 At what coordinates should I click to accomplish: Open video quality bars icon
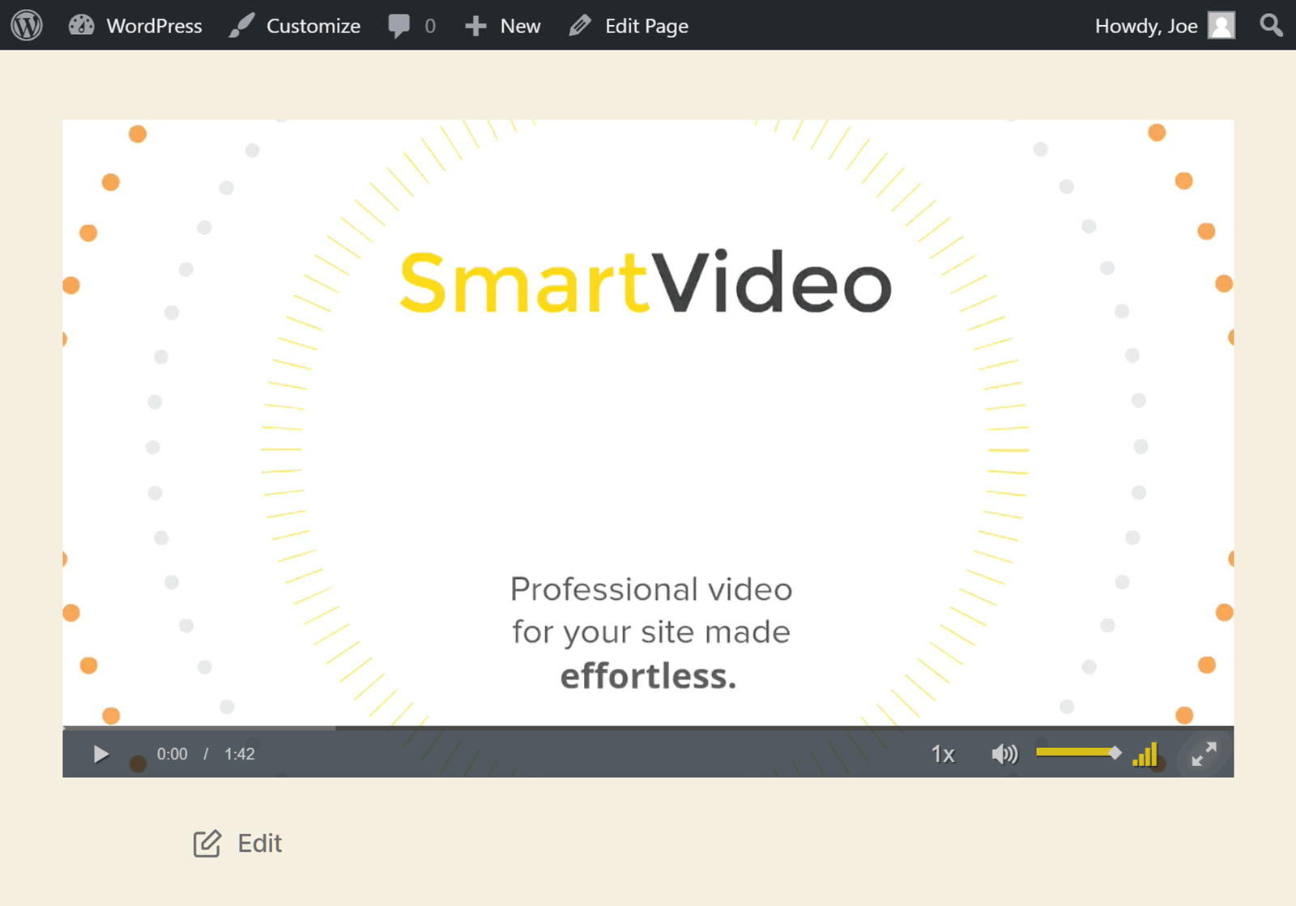coord(1145,755)
